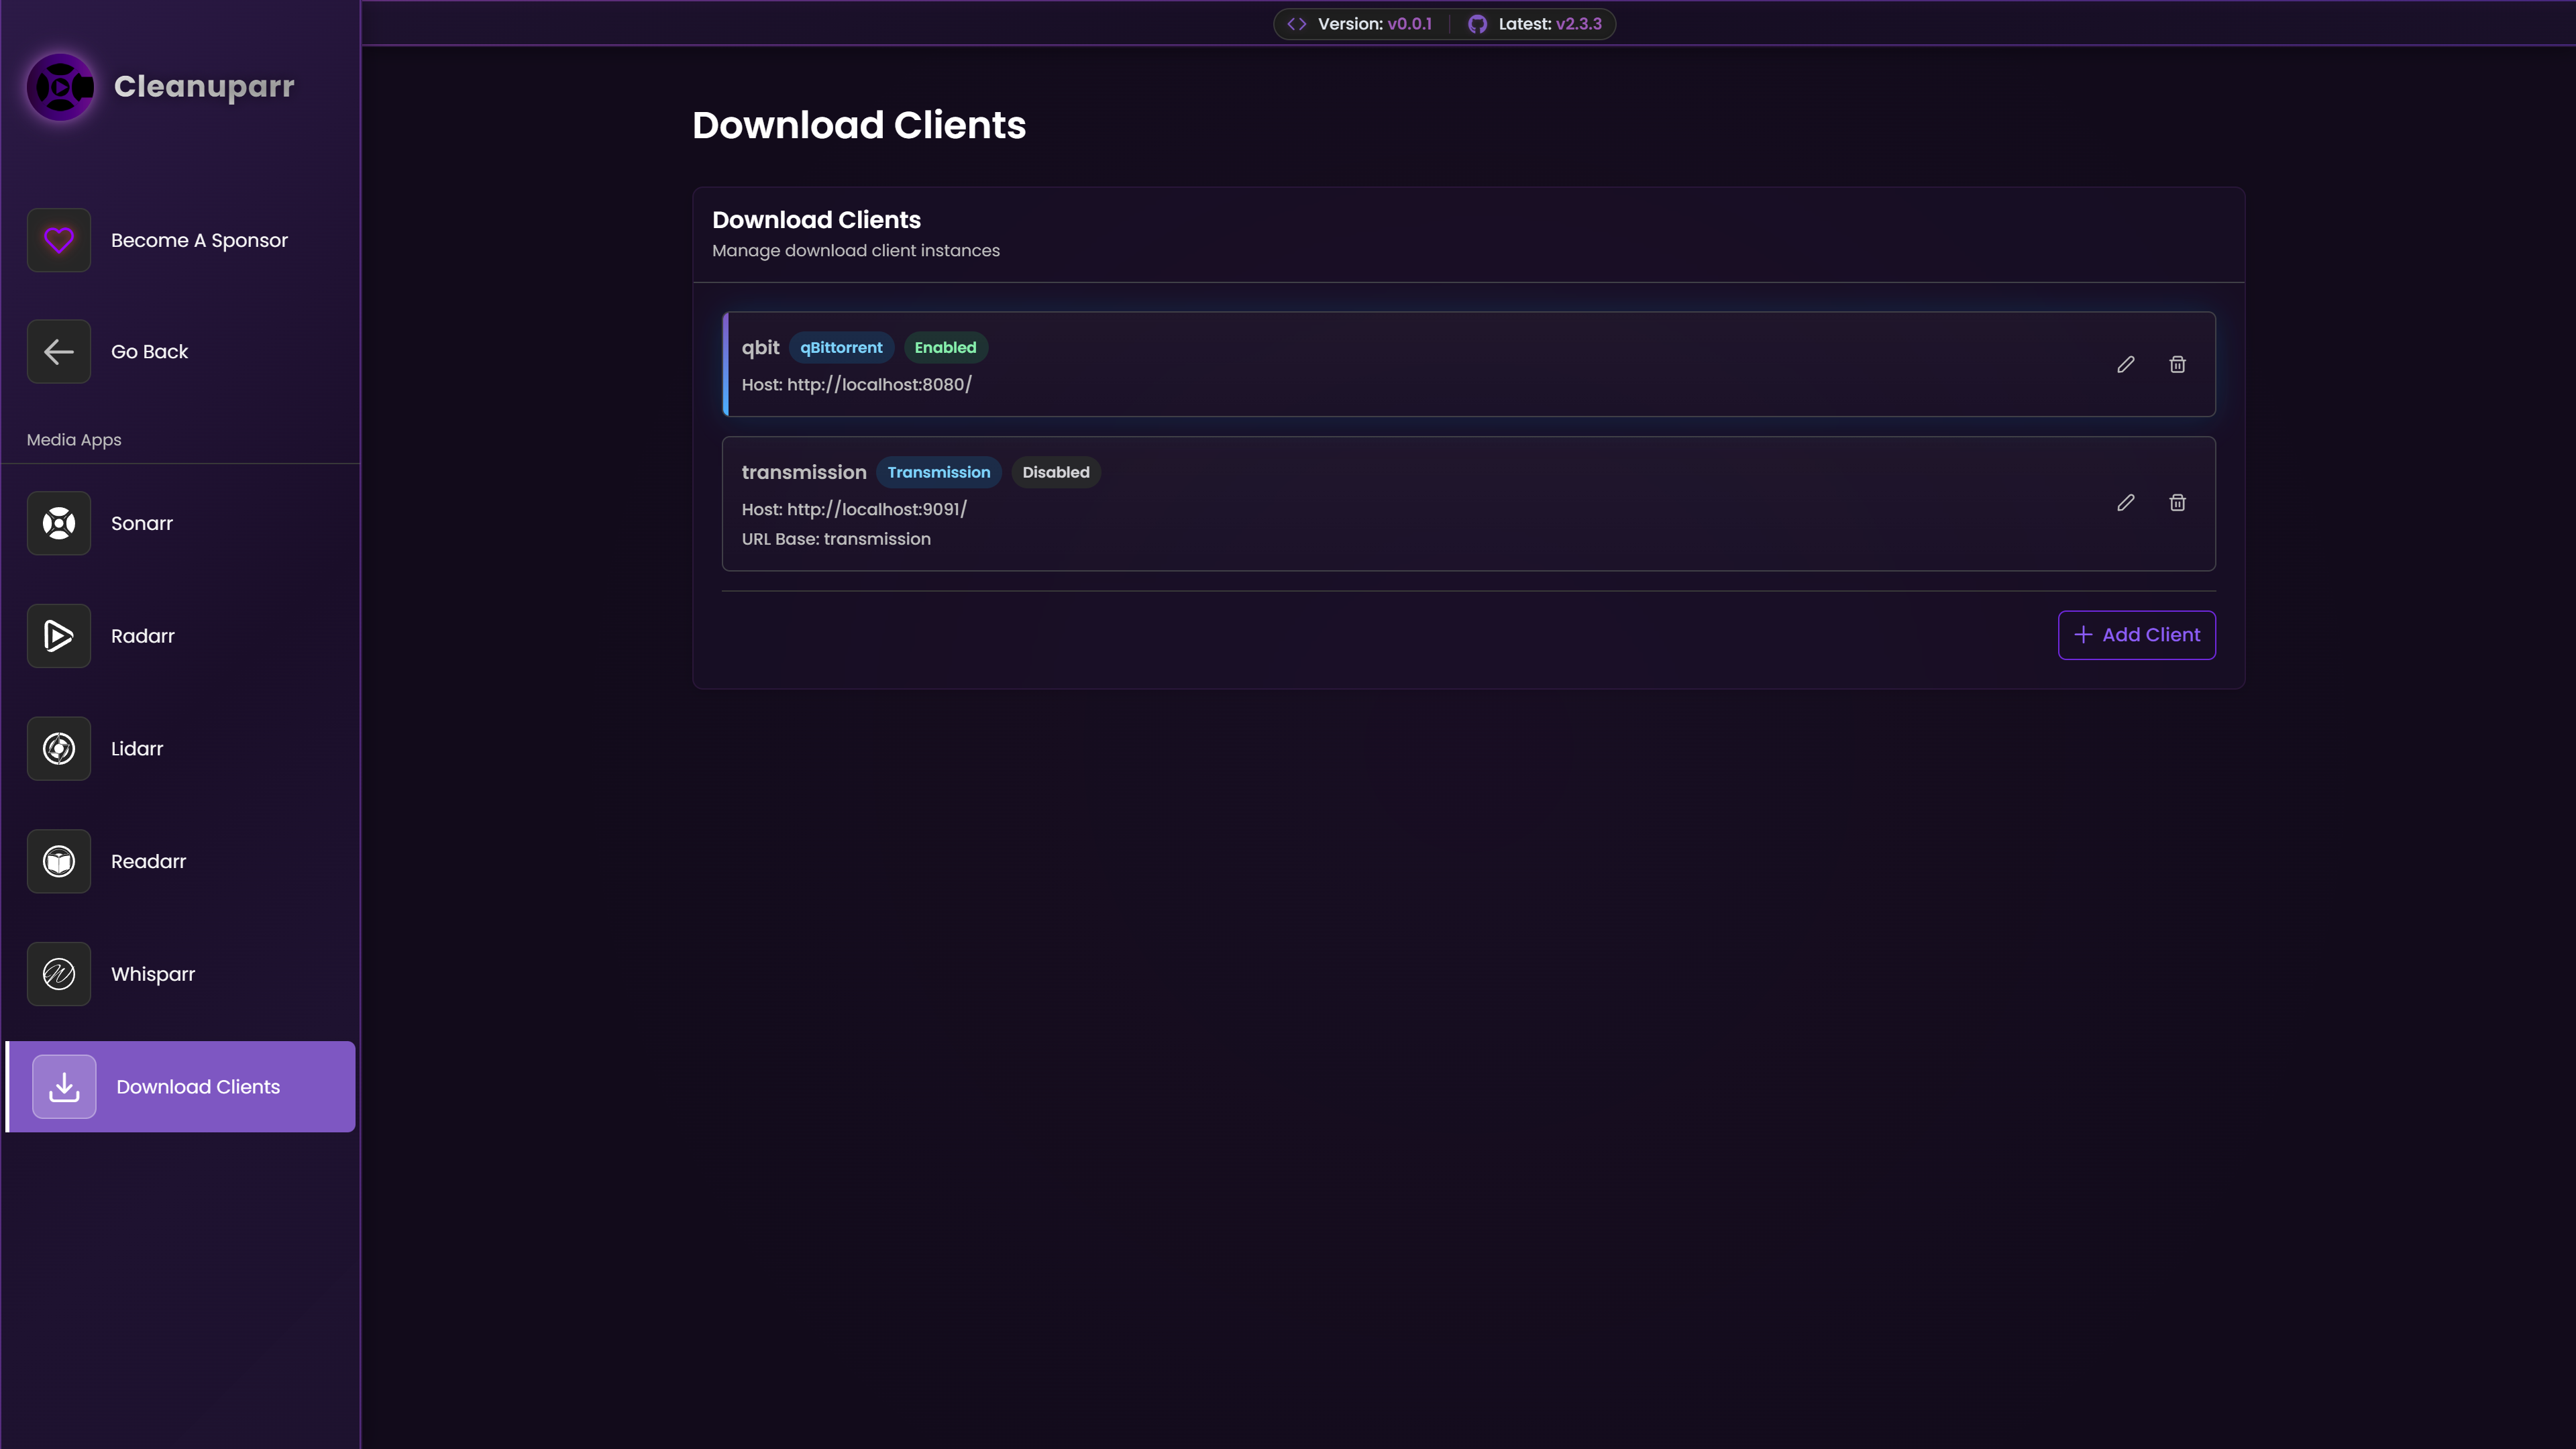Edit the transmission client entry
2576x1449 pixels.
[x=2125, y=503]
